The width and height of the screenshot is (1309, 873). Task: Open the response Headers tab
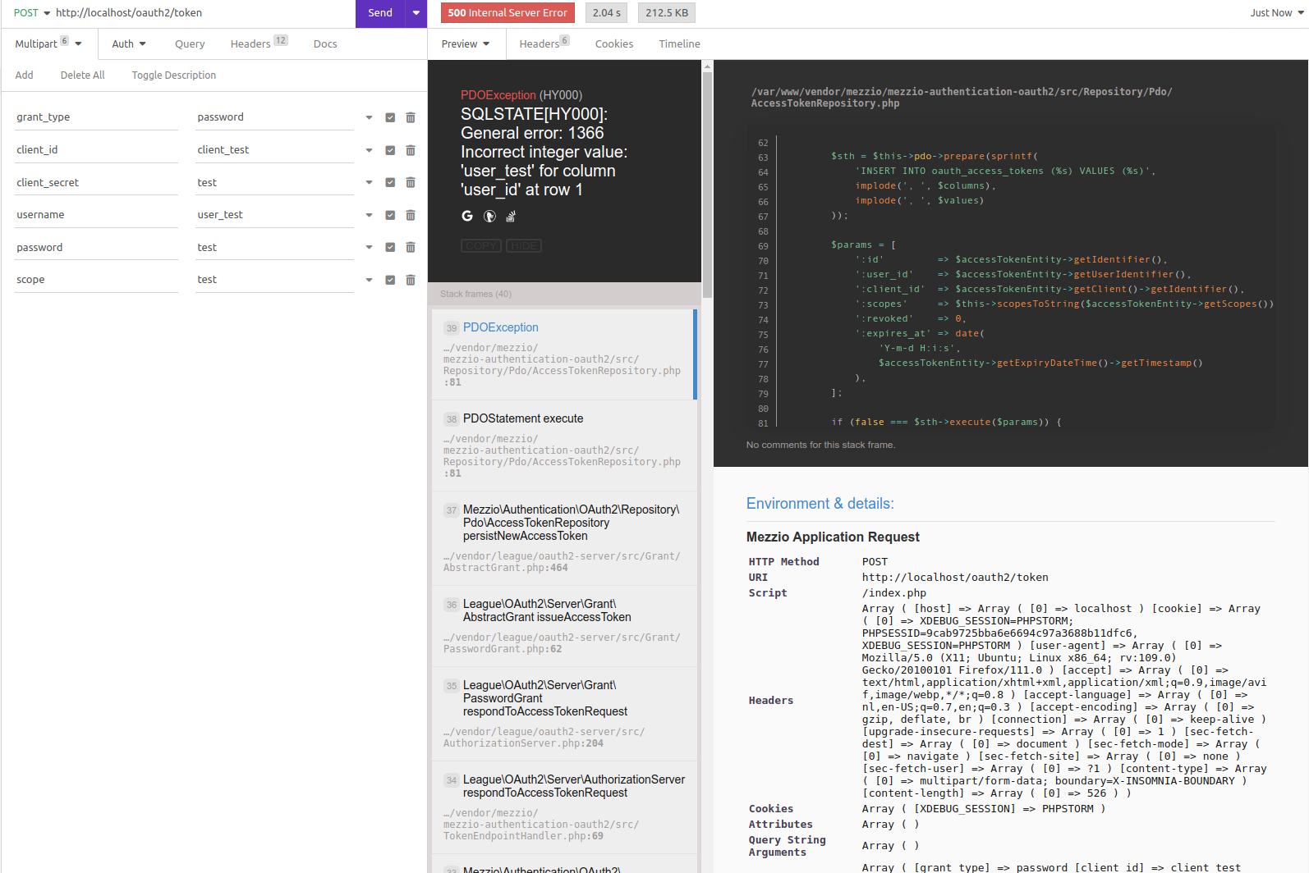point(544,43)
